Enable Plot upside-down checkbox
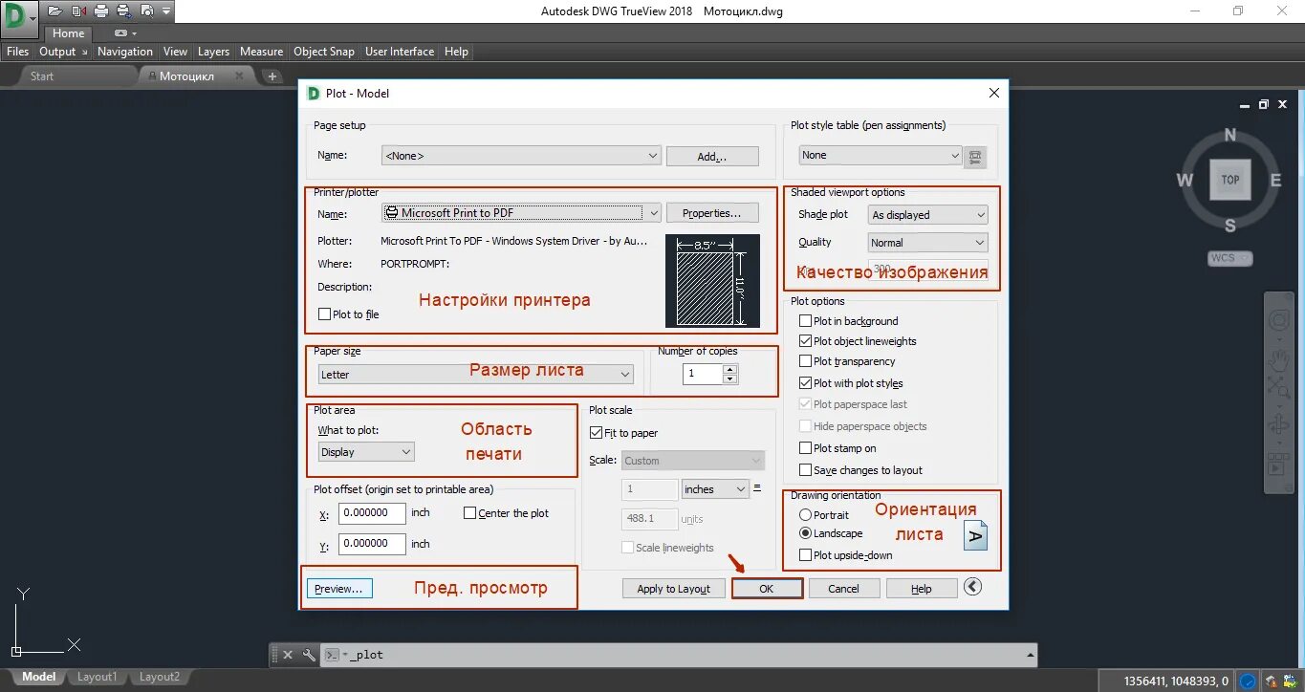The image size is (1305, 692). pyautogui.click(x=805, y=555)
